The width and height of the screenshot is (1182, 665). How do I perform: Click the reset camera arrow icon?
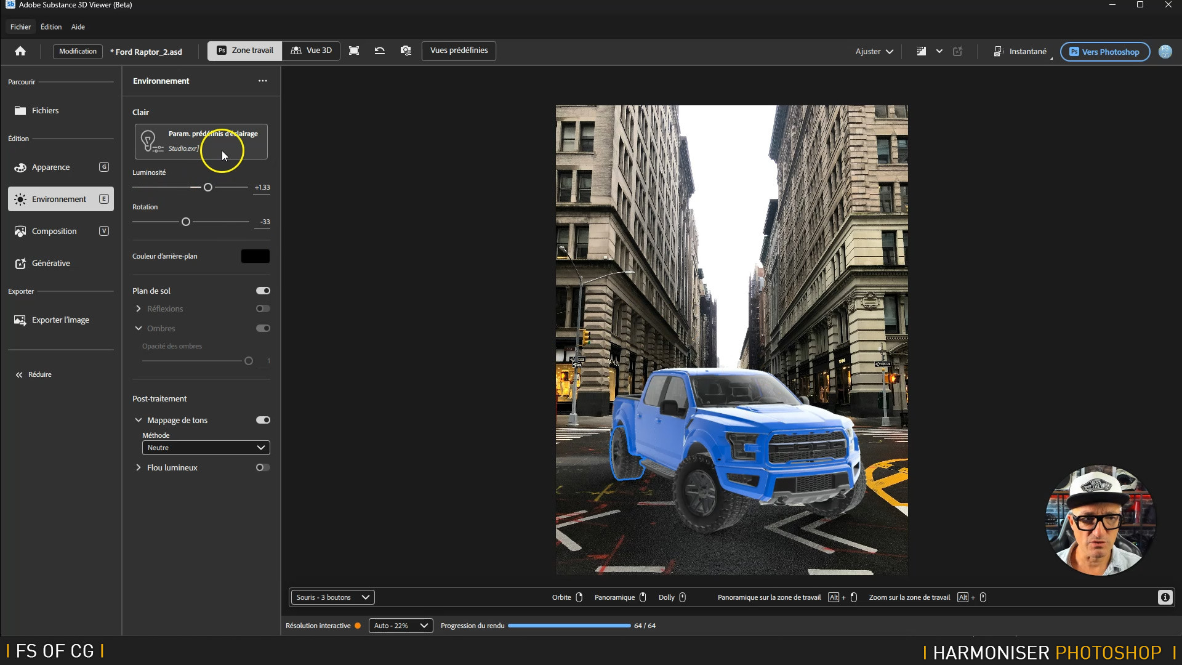[380, 50]
